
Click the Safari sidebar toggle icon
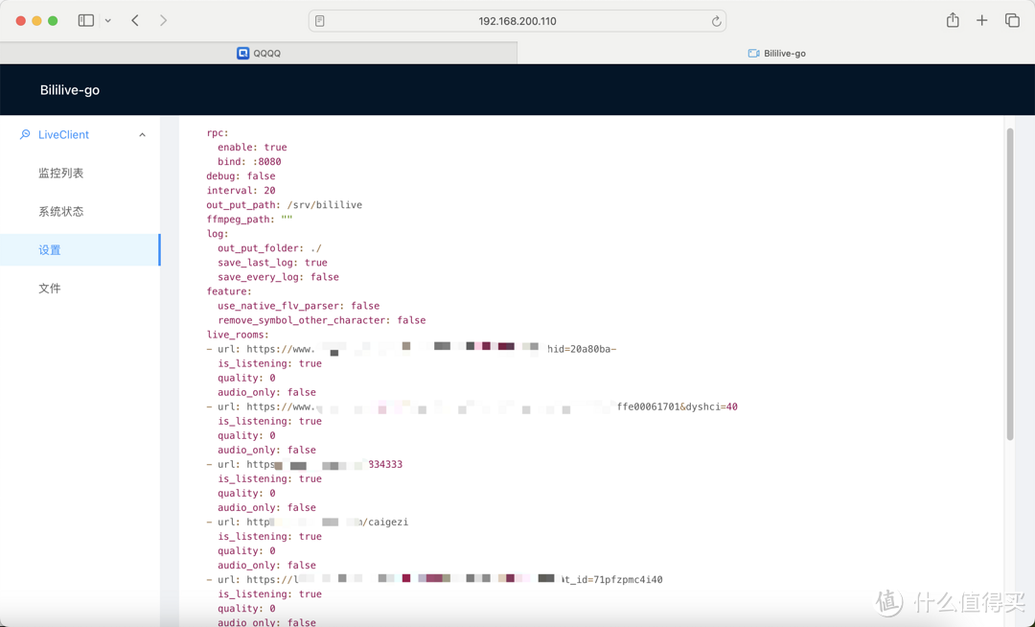point(85,20)
